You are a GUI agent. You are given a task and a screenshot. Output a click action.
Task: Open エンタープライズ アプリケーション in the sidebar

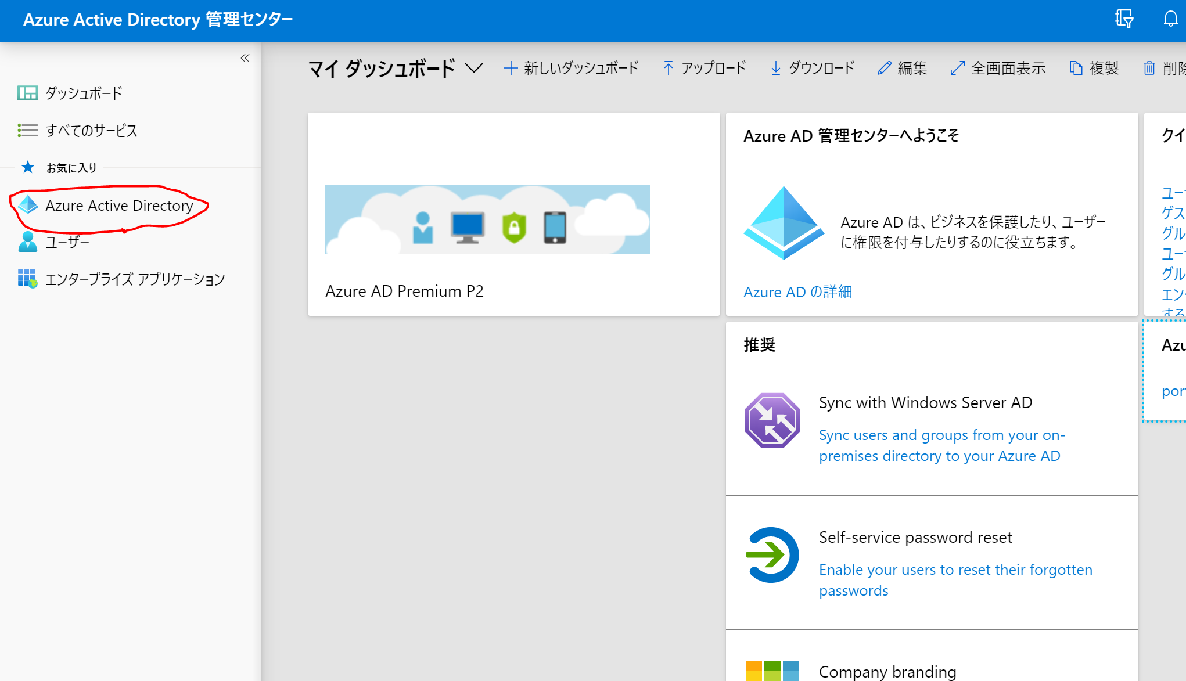[135, 279]
